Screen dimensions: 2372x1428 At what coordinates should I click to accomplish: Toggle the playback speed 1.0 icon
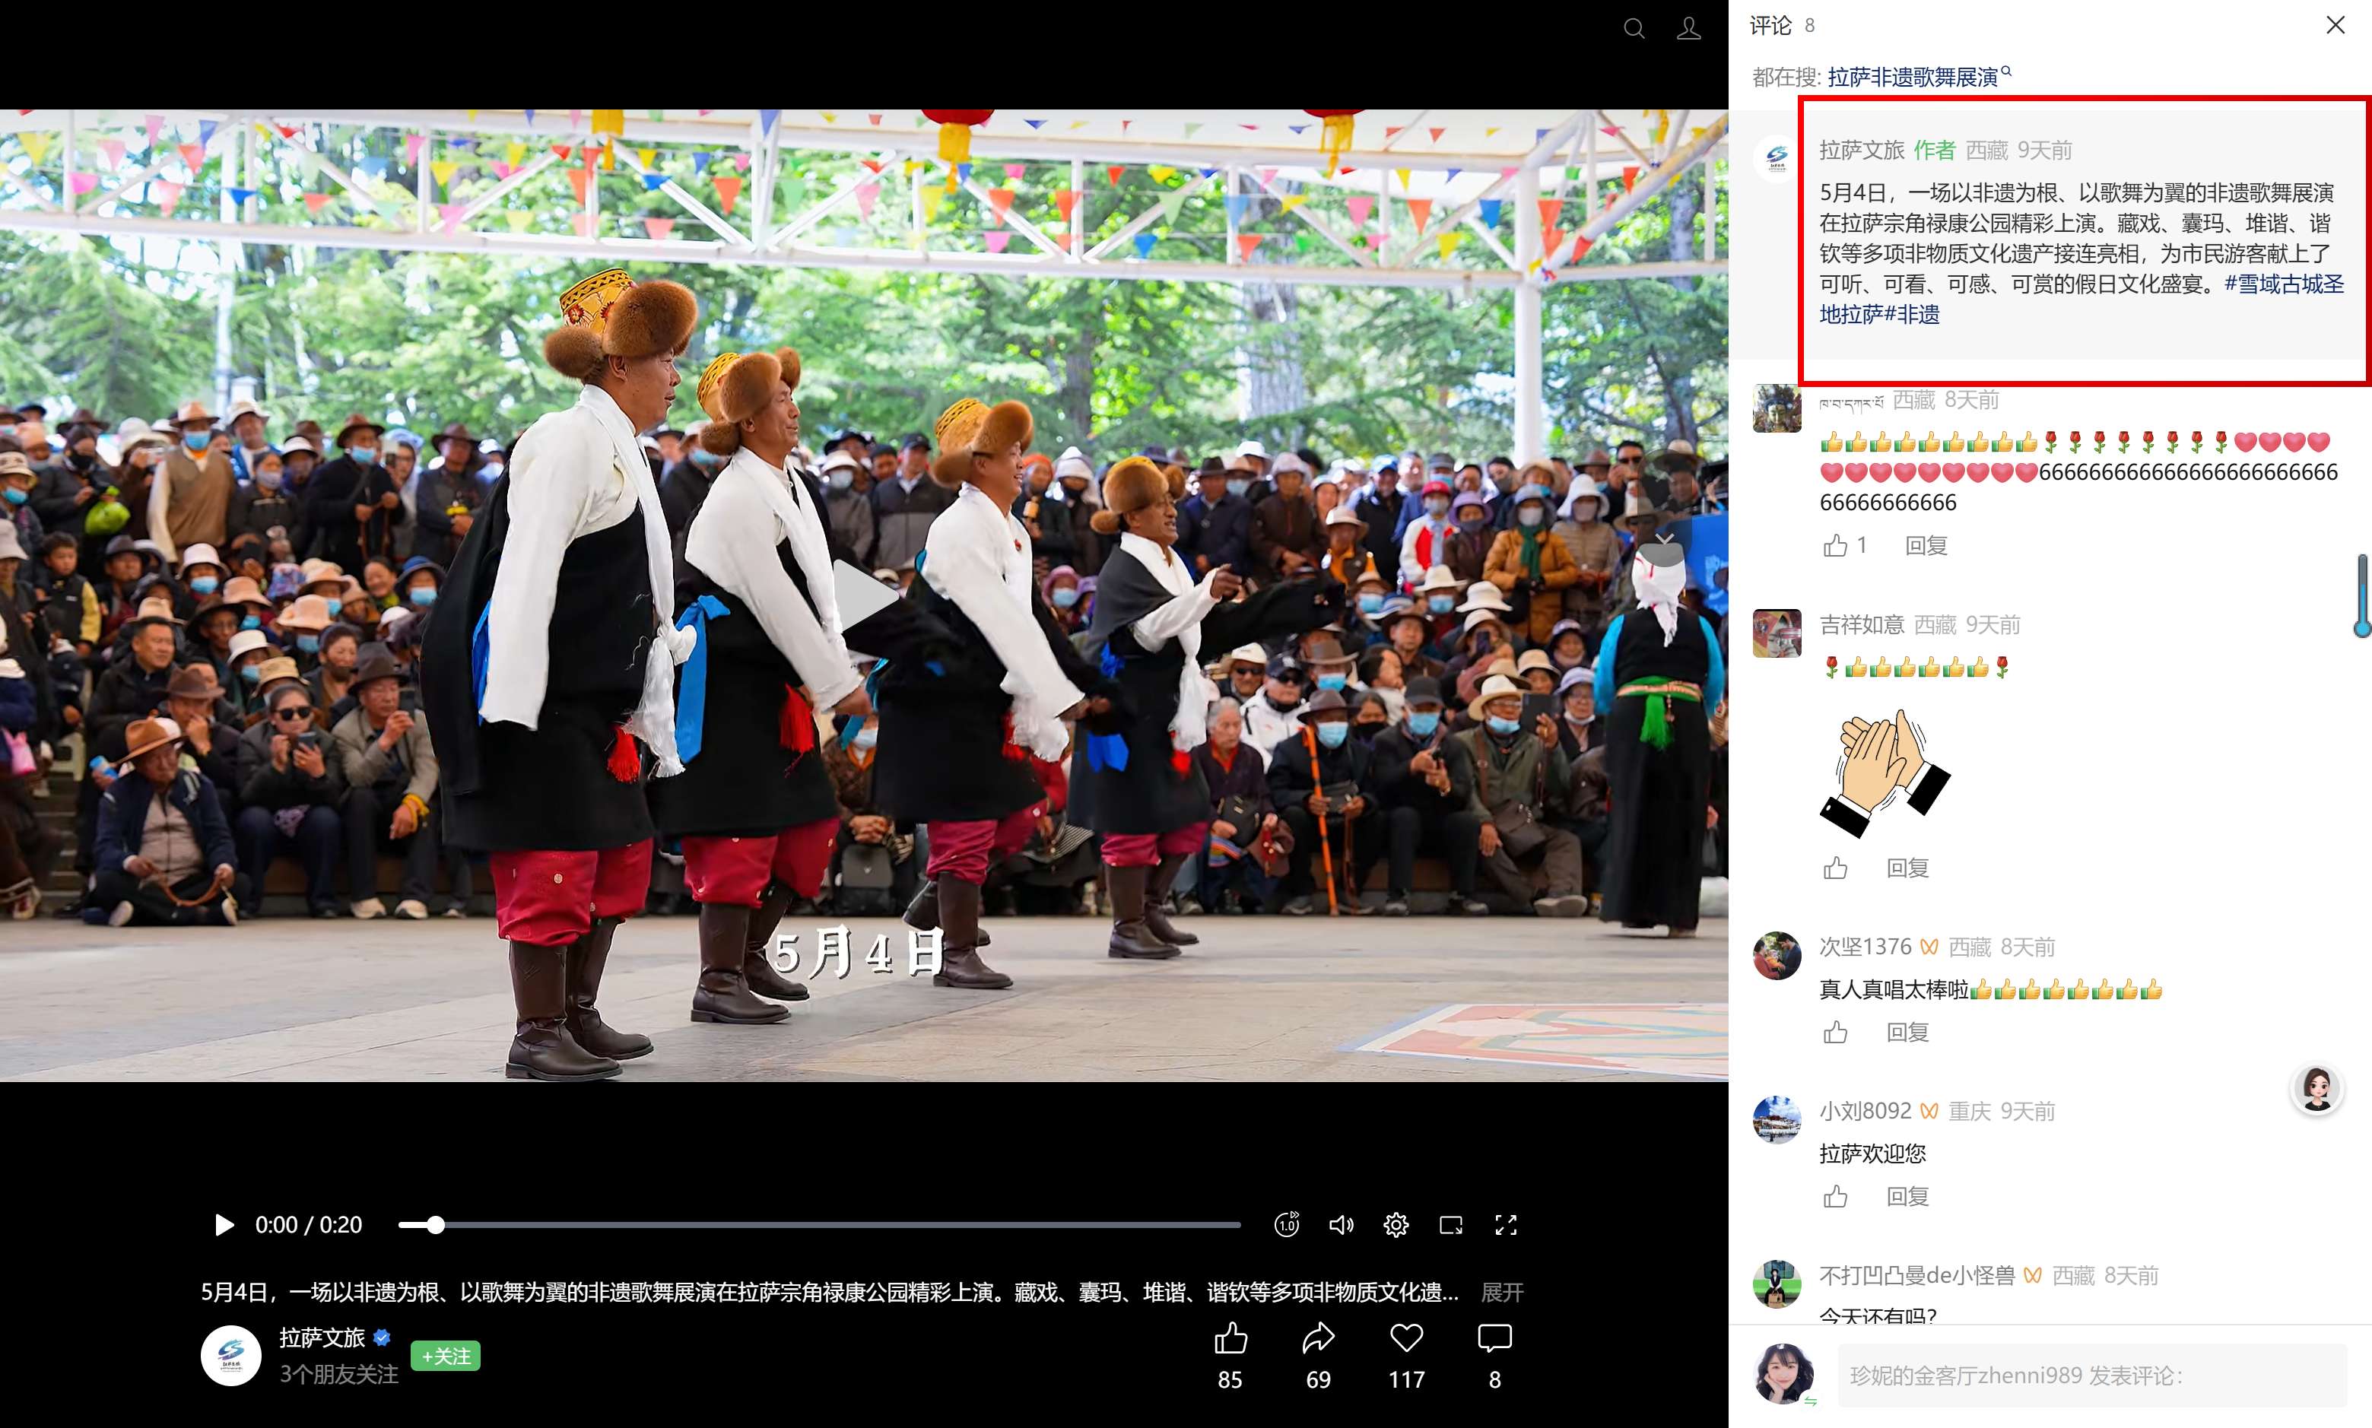(1287, 1224)
